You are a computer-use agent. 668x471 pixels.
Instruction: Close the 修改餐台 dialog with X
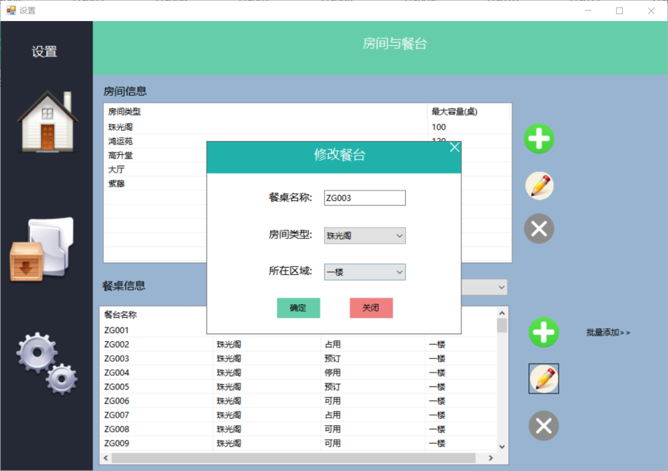tap(455, 147)
